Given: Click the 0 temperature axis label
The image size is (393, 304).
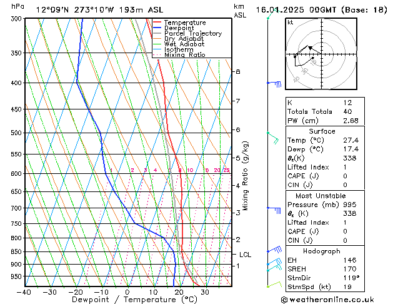Looking at the screenshot, I should [x=127, y=293].
